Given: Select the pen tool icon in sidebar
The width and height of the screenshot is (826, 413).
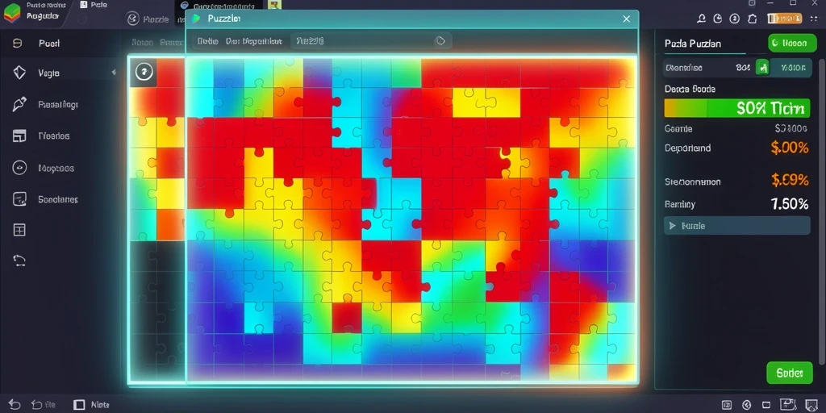Looking at the screenshot, I should 19,104.
